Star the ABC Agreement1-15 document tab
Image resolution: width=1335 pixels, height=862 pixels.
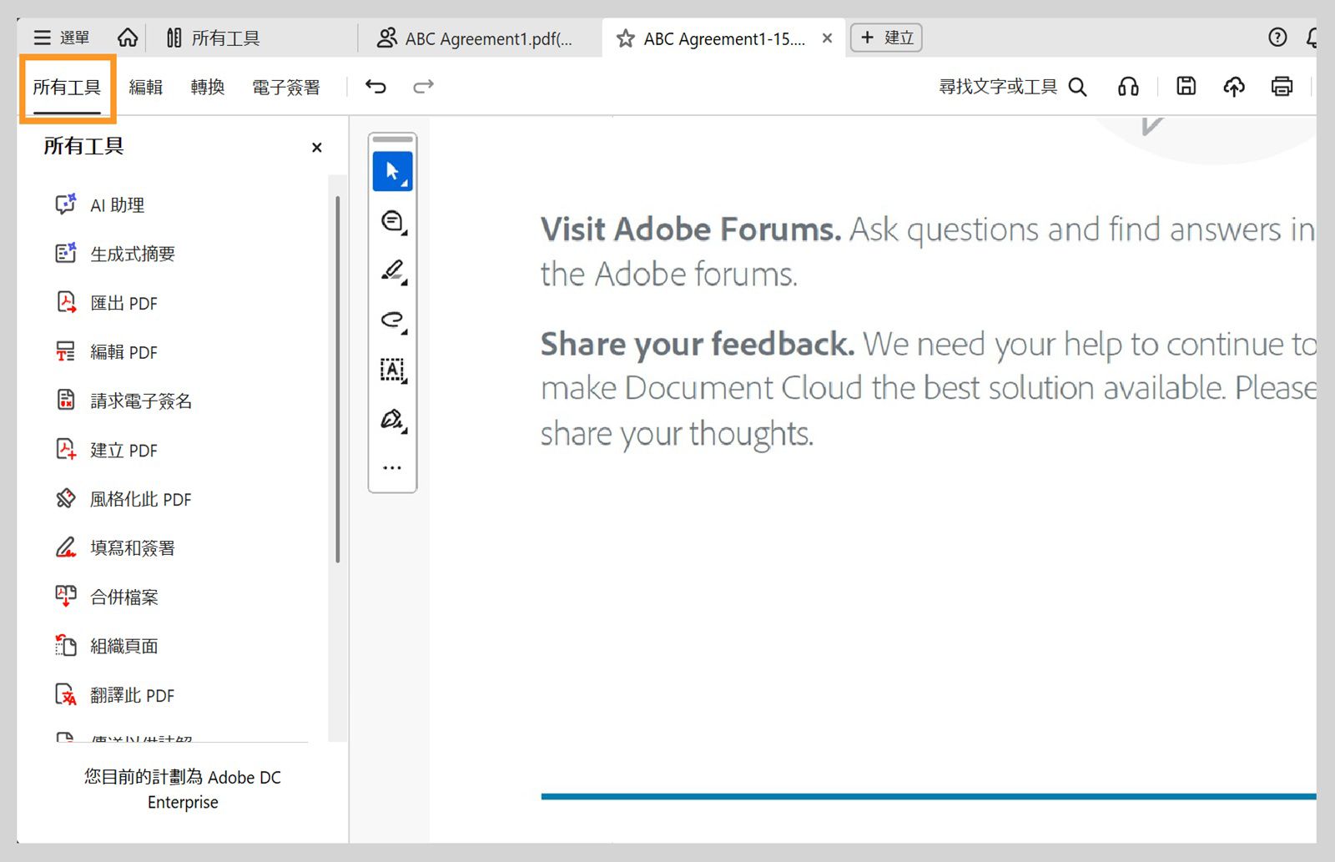pos(625,38)
